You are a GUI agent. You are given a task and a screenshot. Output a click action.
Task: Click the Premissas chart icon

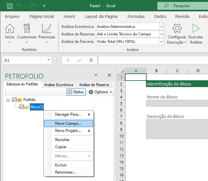tap(47, 29)
